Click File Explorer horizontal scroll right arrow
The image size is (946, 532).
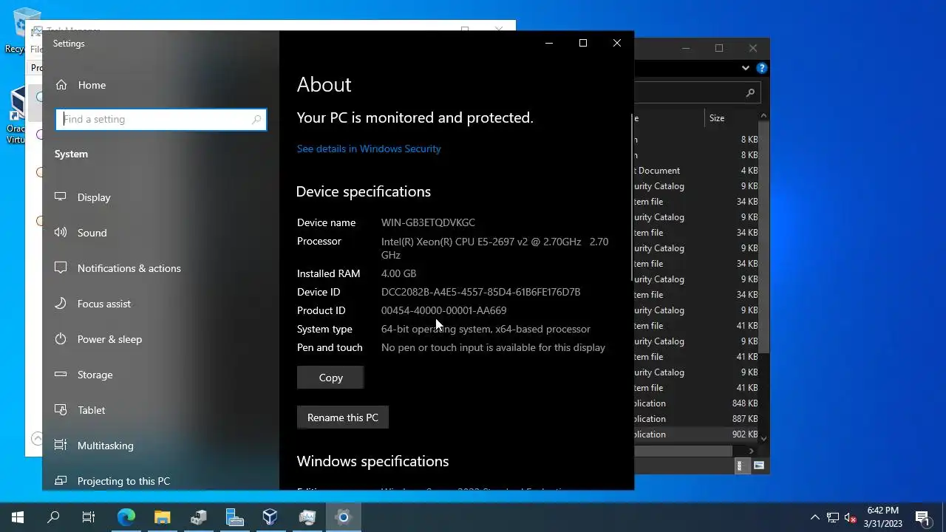(752, 451)
